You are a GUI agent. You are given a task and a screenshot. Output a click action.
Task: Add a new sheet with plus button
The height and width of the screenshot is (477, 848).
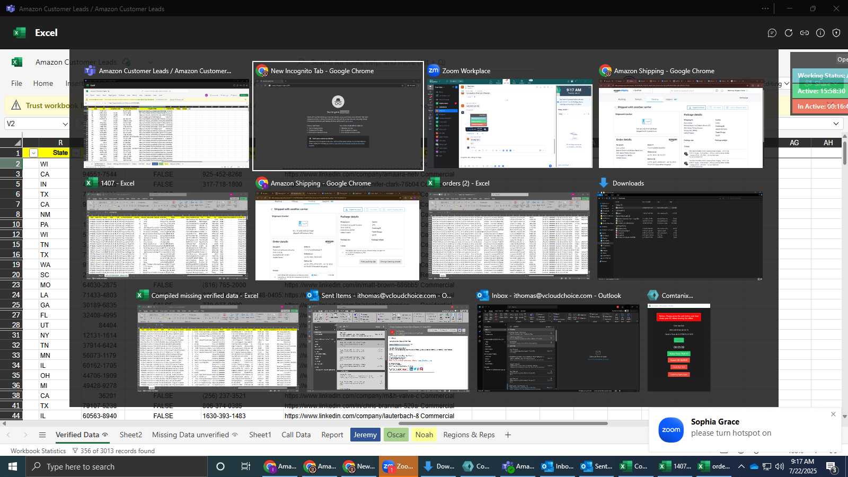[x=508, y=435]
